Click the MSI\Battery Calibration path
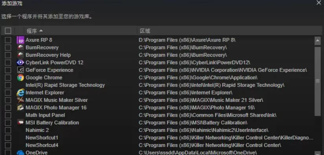The height and width of the screenshot is (155, 324). (x=193, y=123)
